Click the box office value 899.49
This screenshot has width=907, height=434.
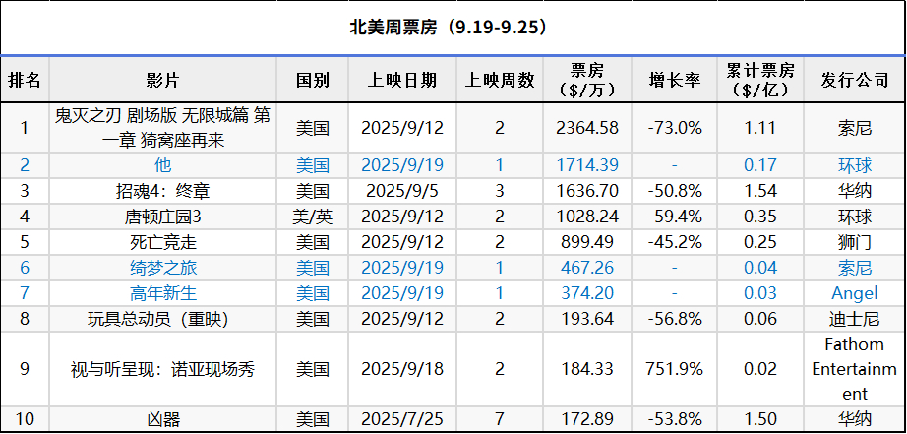(587, 242)
